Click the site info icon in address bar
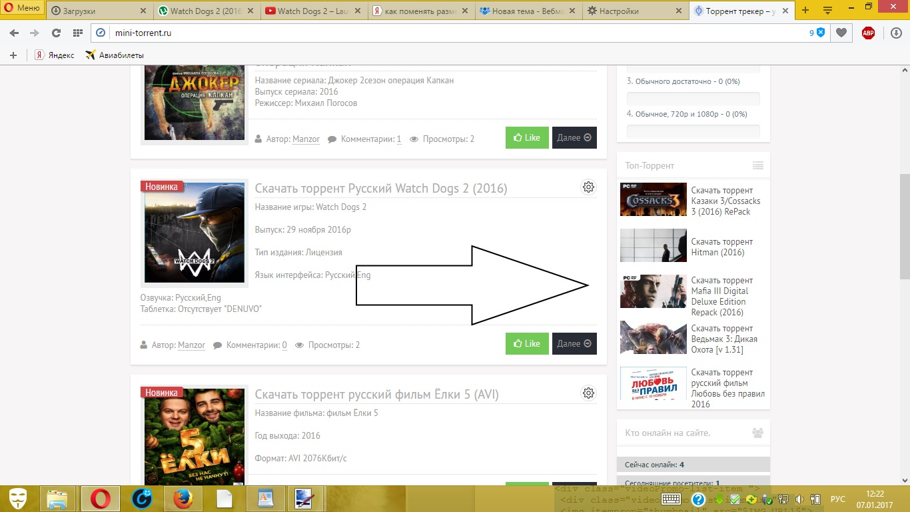Viewport: 910px width, 512px height. [x=101, y=33]
